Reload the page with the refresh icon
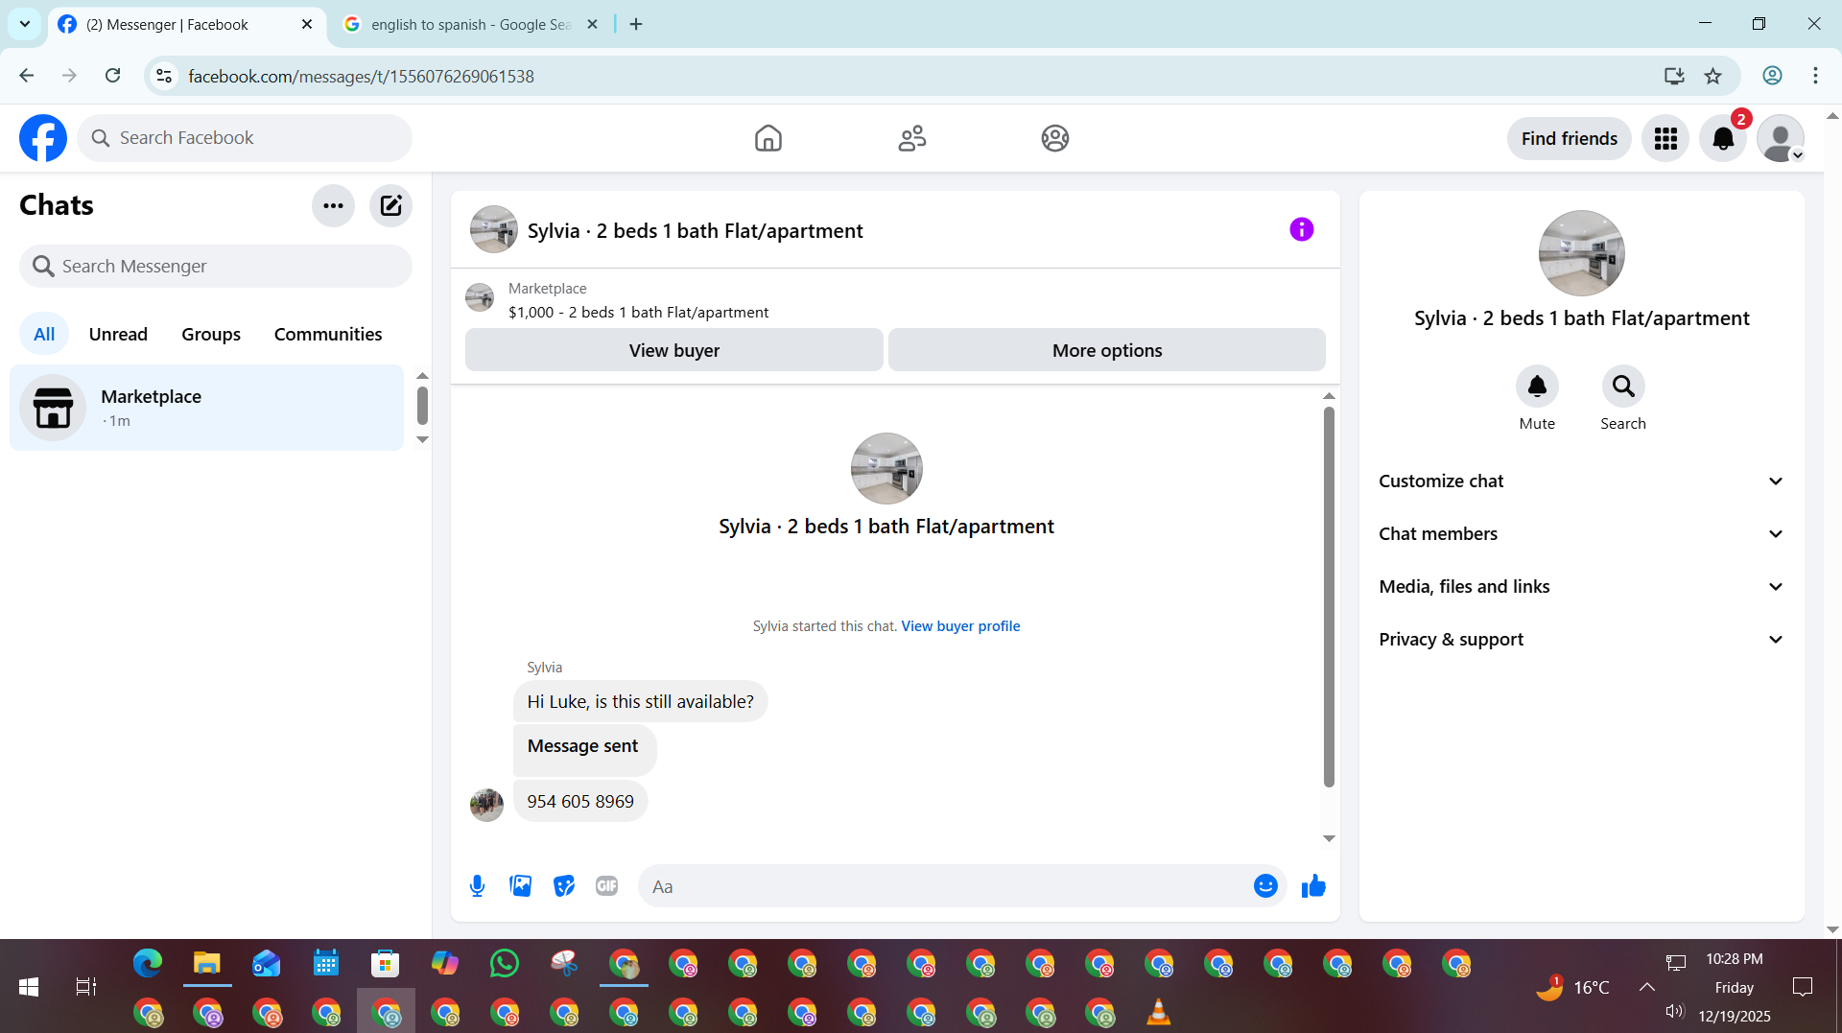This screenshot has width=1842, height=1033. (113, 76)
